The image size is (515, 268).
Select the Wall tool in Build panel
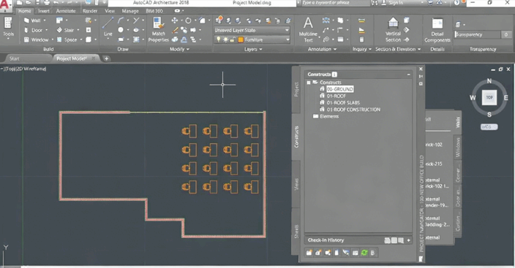(x=32, y=20)
